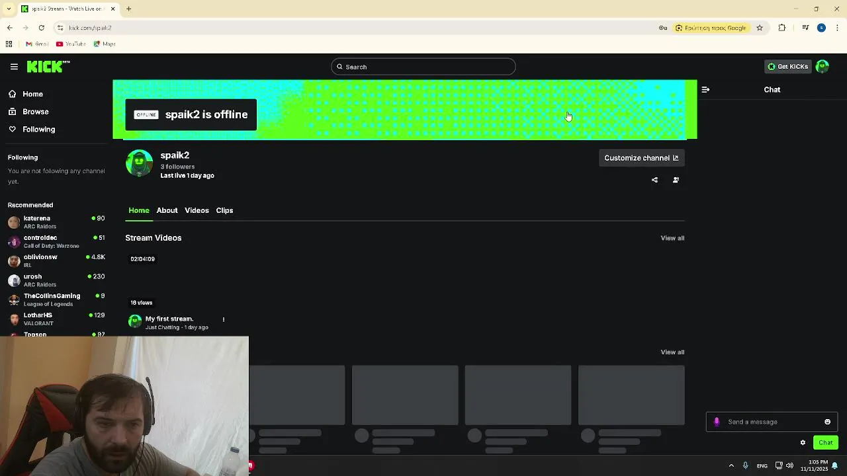The width and height of the screenshot is (847, 476).
Task: Click the purple chat identity icon
Action: (x=717, y=422)
